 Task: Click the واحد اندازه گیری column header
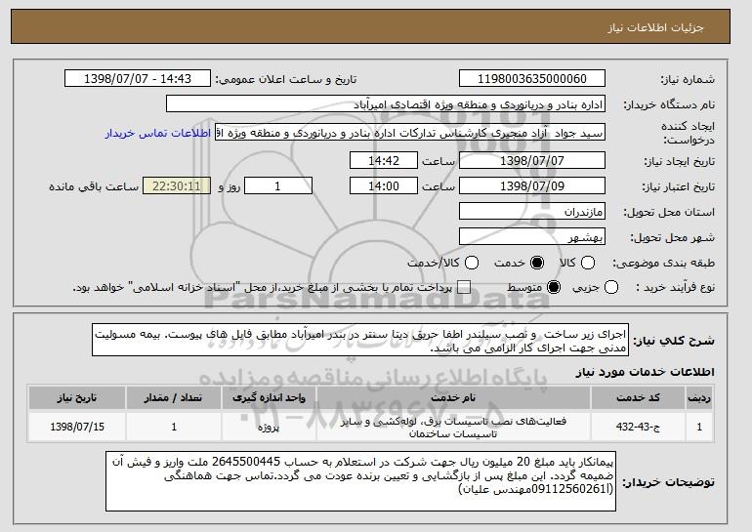tap(269, 398)
